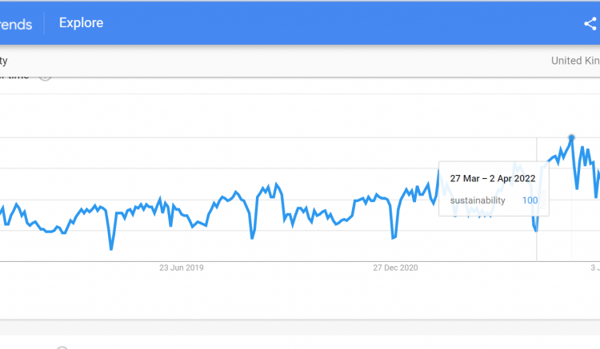Viewport: 600px width, 349px height.
Task: Open the share icon in header
Action: point(590,24)
